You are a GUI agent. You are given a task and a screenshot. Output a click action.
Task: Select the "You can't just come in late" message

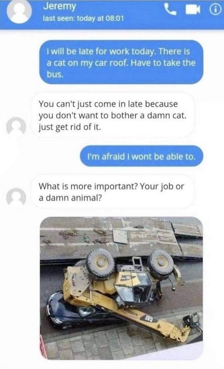[x=113, y=115]
